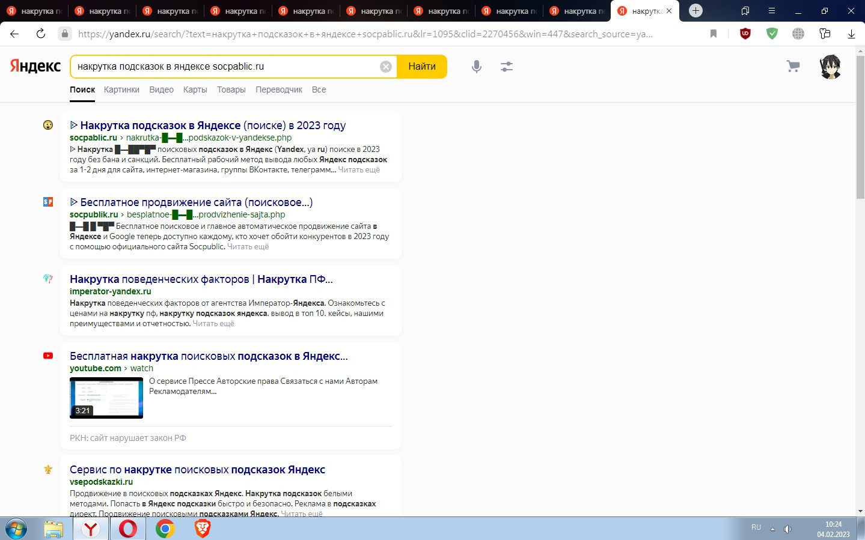Viewport: 865px width, 540px height.
Task: Open search filter settings sliders icon
Action: pyautogui.click(x=507, y=67)
